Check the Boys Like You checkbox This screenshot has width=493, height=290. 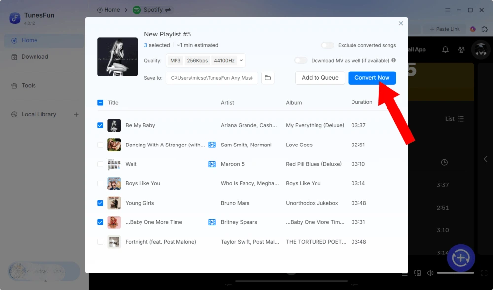[100, 183]
